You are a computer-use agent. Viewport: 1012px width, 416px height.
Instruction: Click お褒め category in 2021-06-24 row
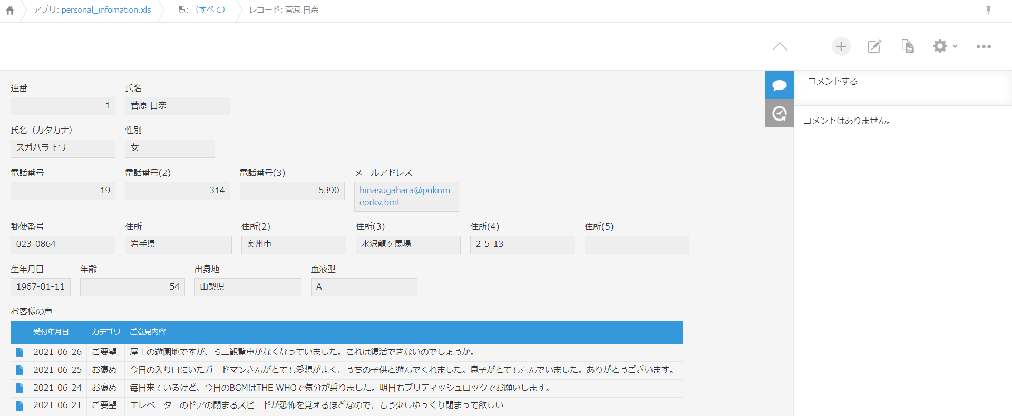(104, 388)
